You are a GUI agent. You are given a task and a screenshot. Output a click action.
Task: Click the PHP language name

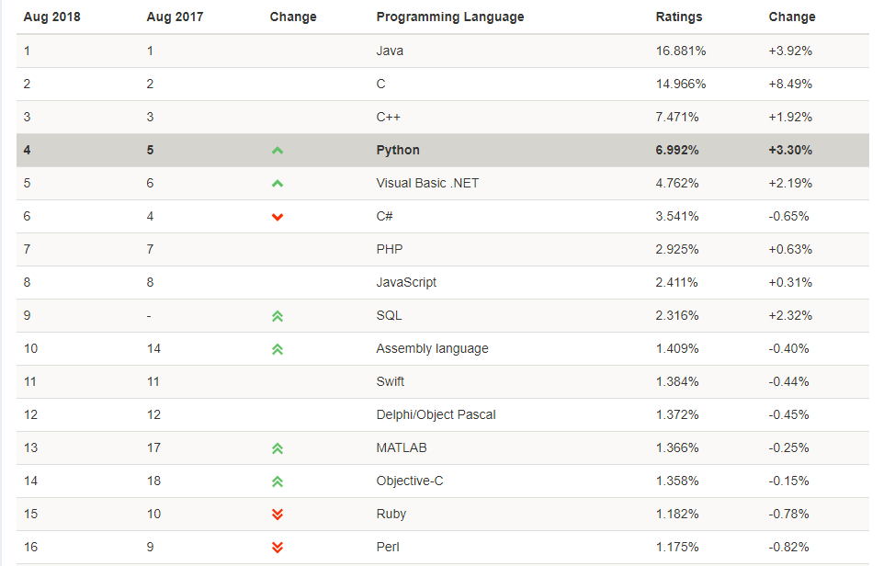click(390, 249)
